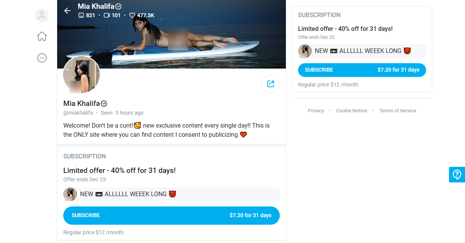Click the help question mark widget
This screenshot has width=465, height=243.
click(x=457, y=174)
